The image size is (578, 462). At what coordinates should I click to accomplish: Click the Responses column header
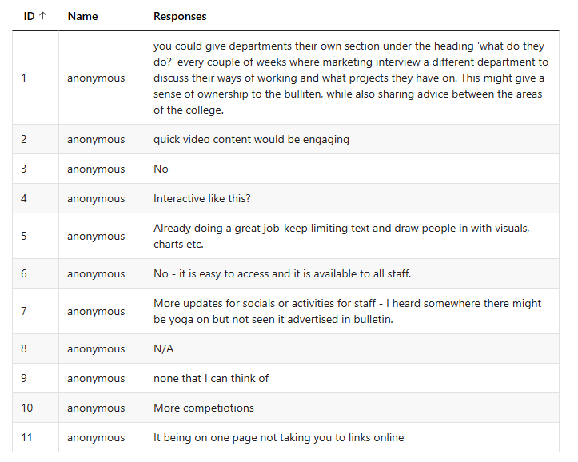[180, 16]
